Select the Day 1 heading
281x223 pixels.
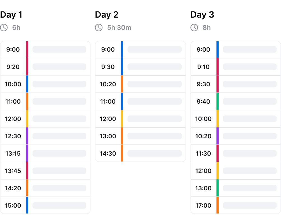point(11,15)
